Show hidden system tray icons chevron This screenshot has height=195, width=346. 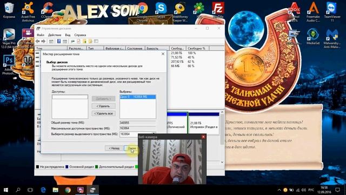pyautogui.click(x=279, y=190)
